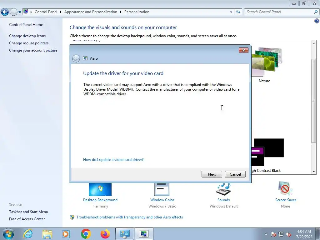Launch Internet Explorer from taskbar
Image resolution: width=320 pixels, height=240 pixels.
pos(28,234)
